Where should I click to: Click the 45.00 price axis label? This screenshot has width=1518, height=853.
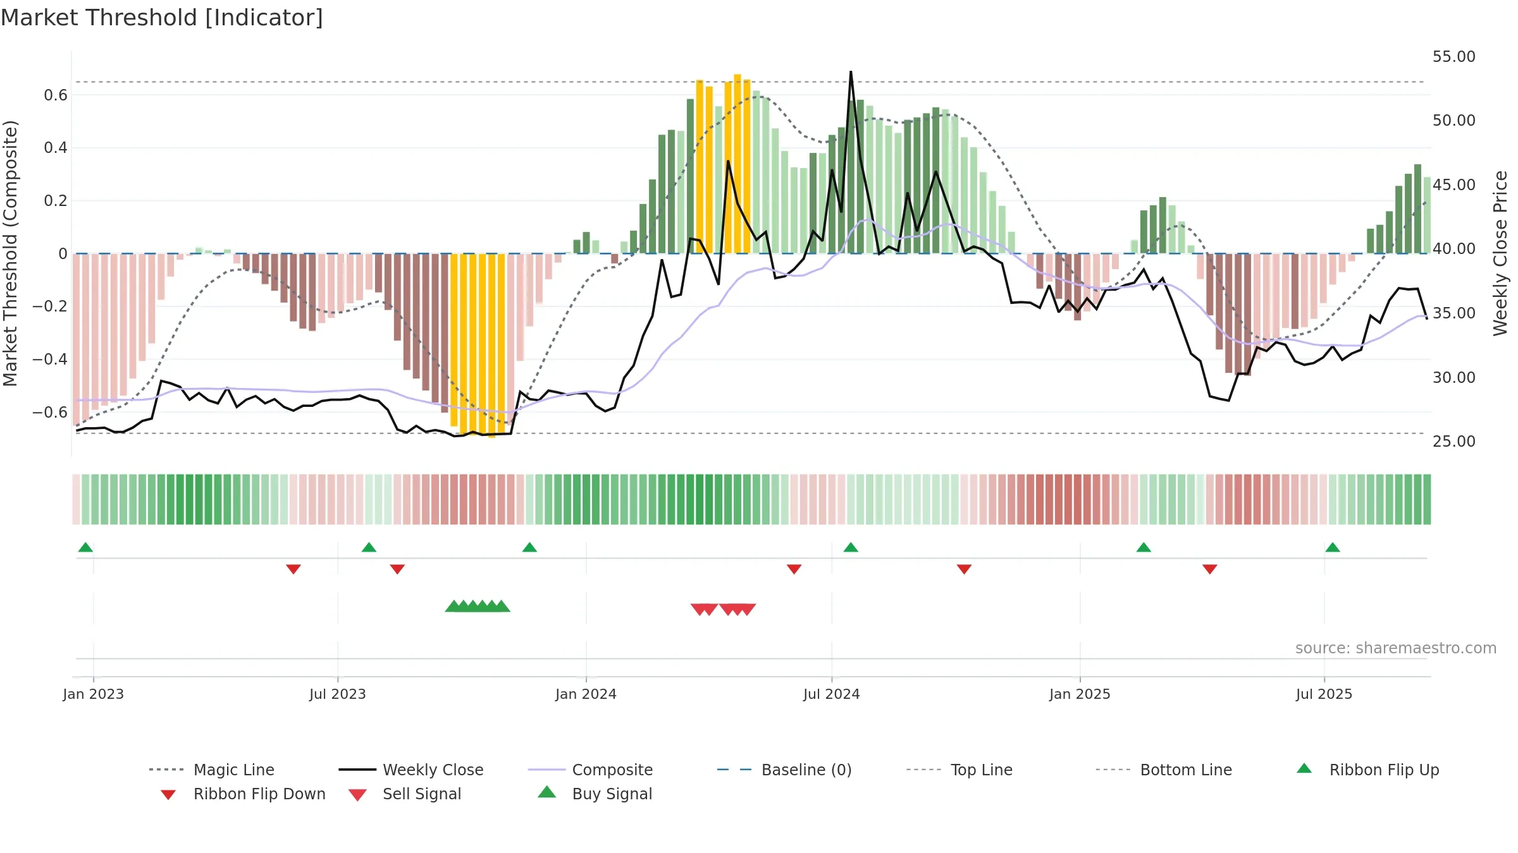click(1454, 185)
